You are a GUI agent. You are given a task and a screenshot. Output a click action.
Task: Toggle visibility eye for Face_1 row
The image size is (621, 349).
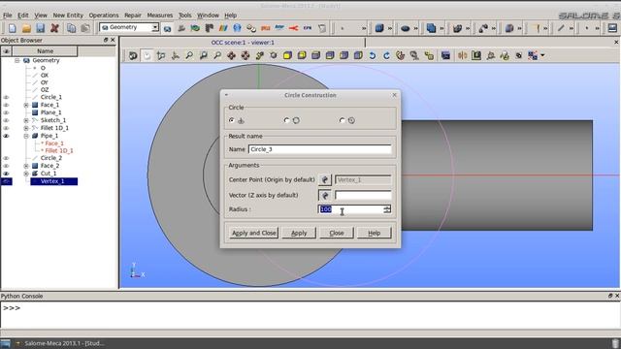click(x=6, y=105)
